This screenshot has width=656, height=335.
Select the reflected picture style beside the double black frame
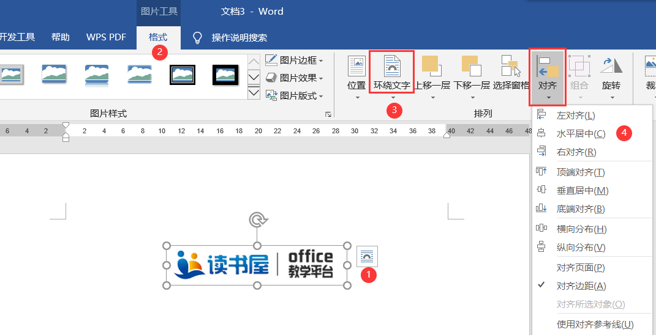[140, 75]
